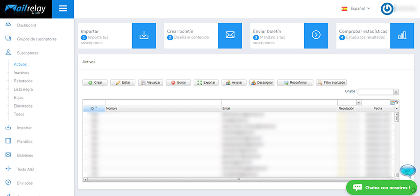
Task: Click the Reconfirmar button
Action: (295, 82)
